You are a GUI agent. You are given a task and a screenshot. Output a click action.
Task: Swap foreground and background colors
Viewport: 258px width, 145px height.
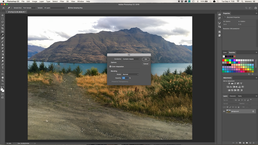(x=4, y=87)
